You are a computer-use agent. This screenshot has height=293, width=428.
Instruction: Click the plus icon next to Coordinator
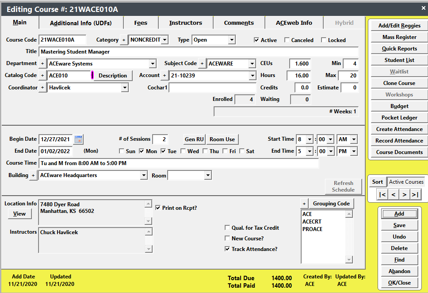tap(42, 87)
